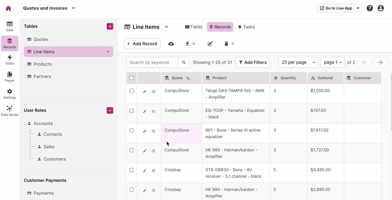Check the box for EQ-70GP Yamaha row
The width and height of the screenshot is (392, 200).
tap(131, 111)
